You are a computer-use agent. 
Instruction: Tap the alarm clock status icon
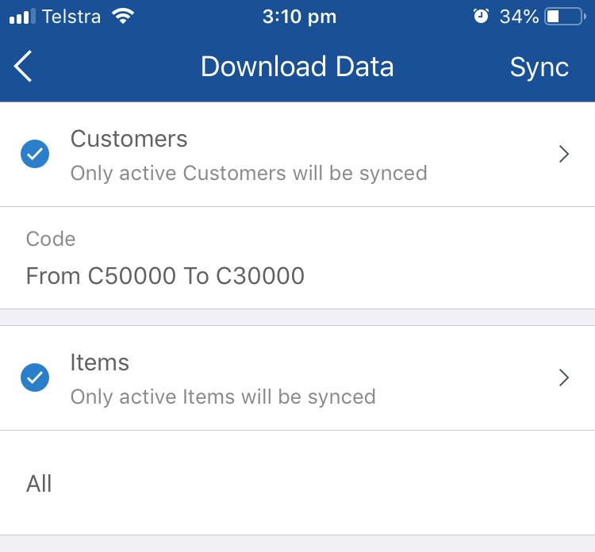(482, 17)
